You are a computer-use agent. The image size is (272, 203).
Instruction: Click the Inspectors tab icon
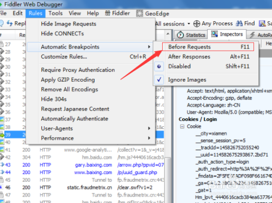tap(214, 34)
